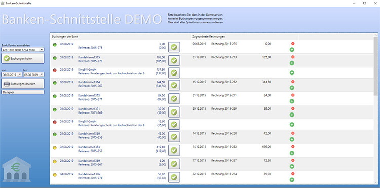
Task: Click green status light of KundeName1373
Action: coord(55,96)
